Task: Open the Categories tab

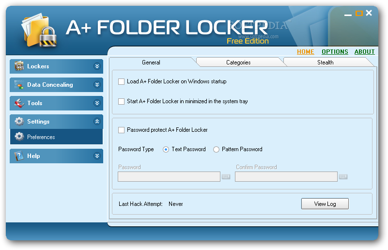Action: (238, 62)
